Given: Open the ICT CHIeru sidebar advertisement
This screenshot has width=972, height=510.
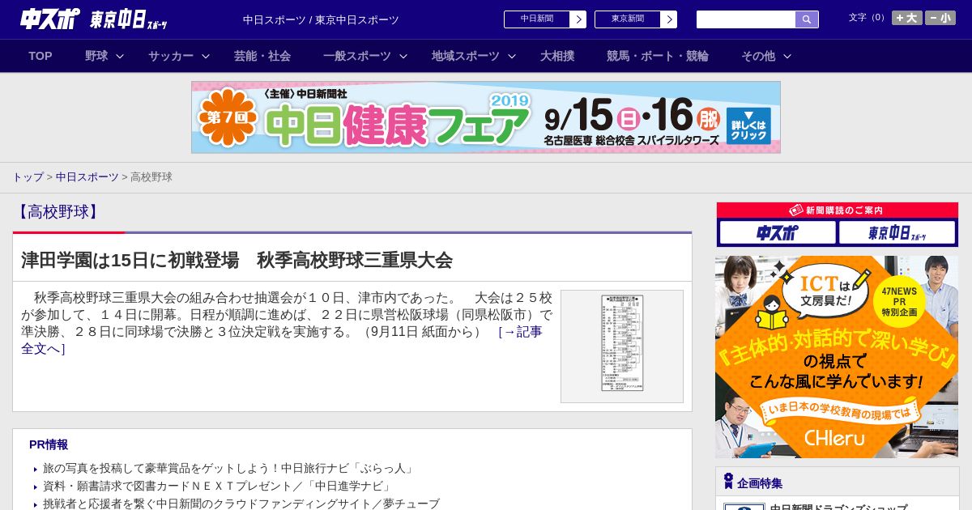Looking at the screenshot, I should pyautogui.click(x=837, y=357).
